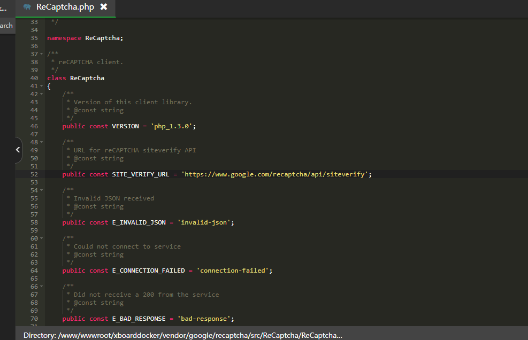
Task: Click the E_BAD_RESPONSE constant name
Action: (139, 319)
